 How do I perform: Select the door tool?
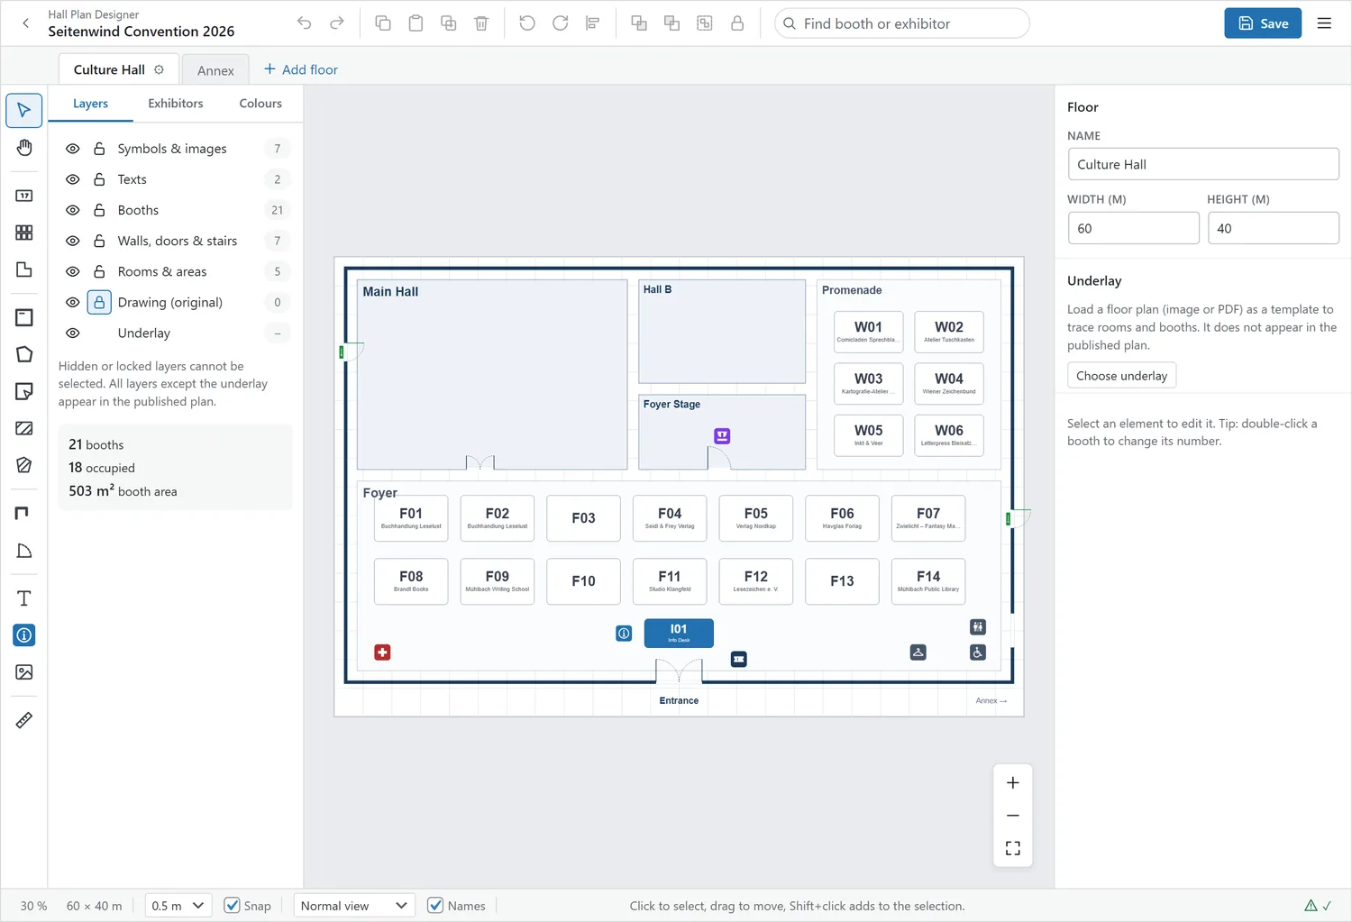pos(24,551)
